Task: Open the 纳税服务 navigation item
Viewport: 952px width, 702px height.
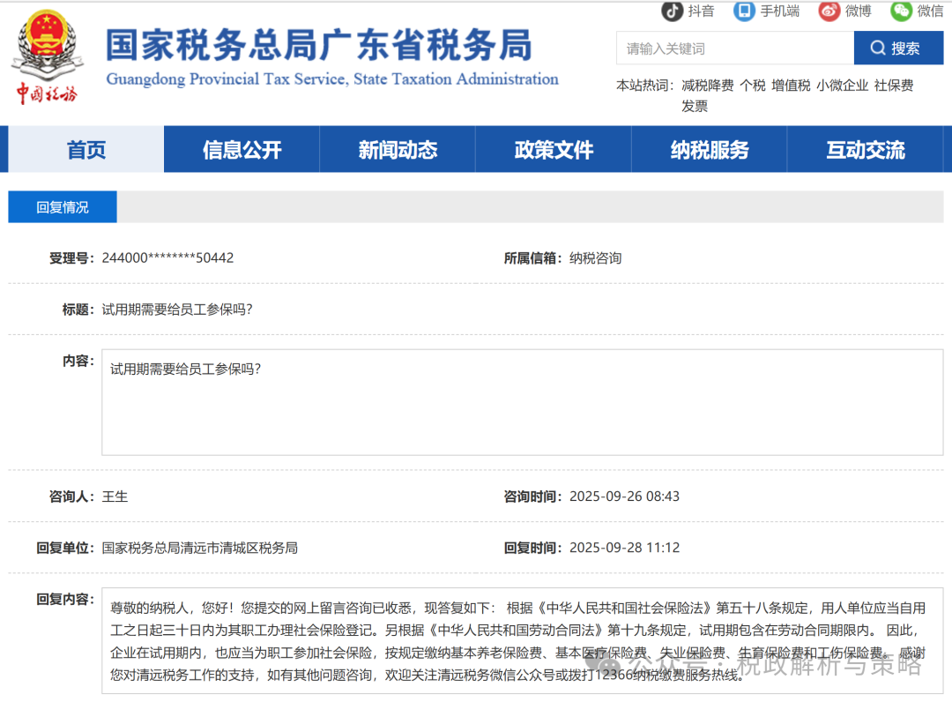Action: pyautogui.click(x=710, y=150)
